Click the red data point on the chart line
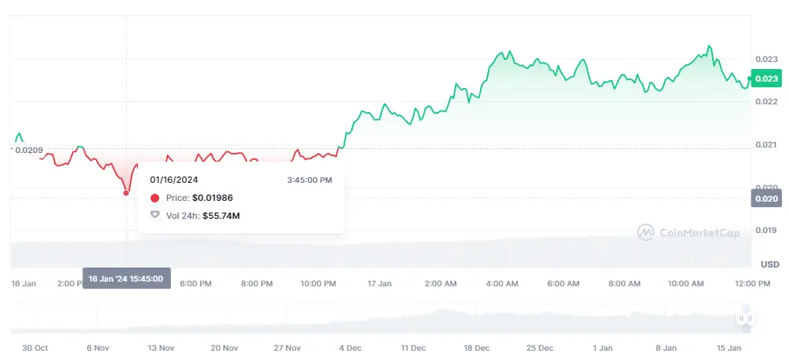Screen dimensions: 789x364 coord(126,192)
